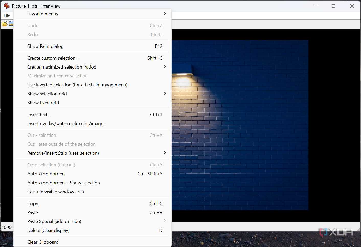Expand Remove/Insert Strip submenu
The height and width of the screenshot is (247, 361).
click(92, 153)
